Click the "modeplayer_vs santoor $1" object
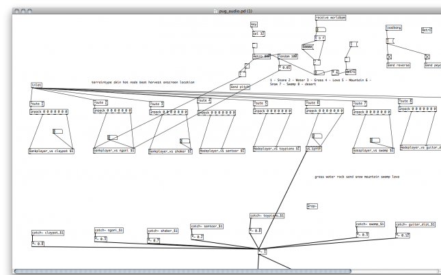The image size is (441, 275). tap(223, 150)
